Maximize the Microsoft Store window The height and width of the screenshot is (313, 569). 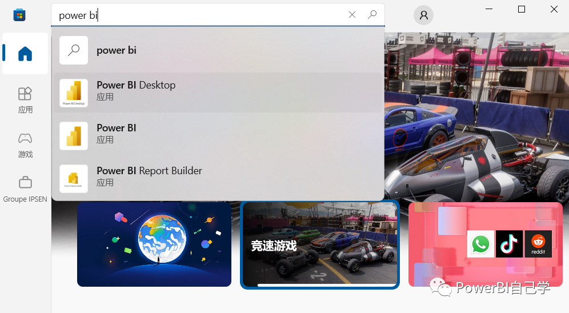(522, 9)
